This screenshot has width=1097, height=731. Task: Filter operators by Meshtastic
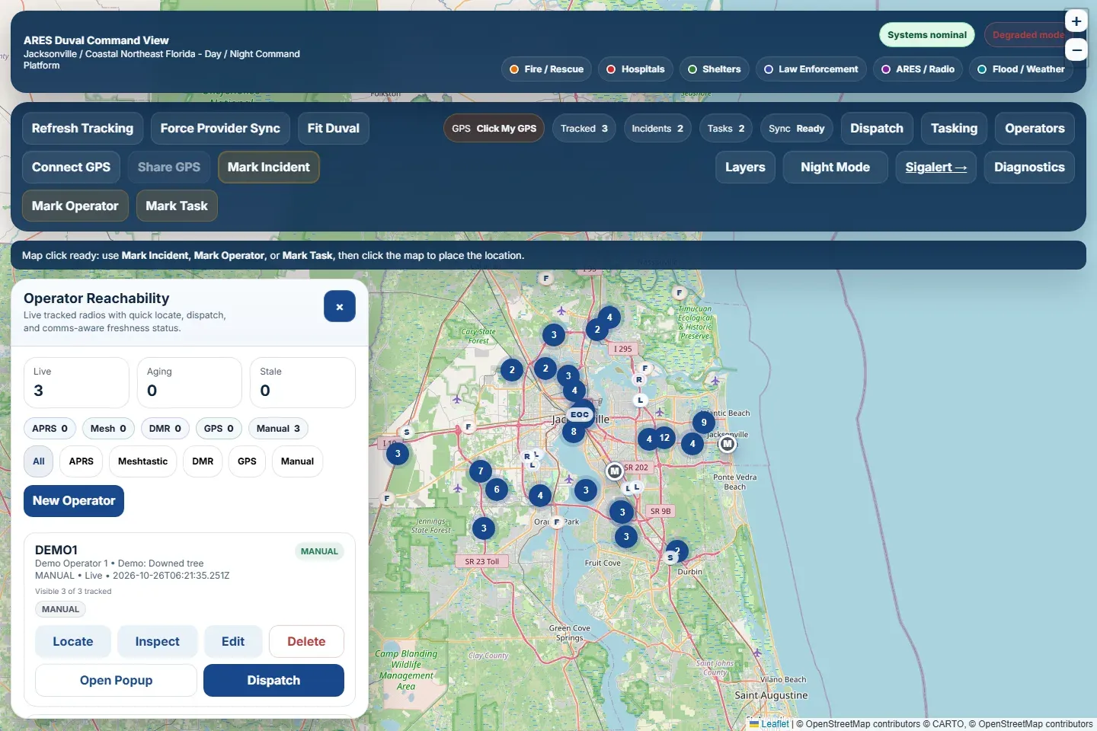(x=142, y=461)
